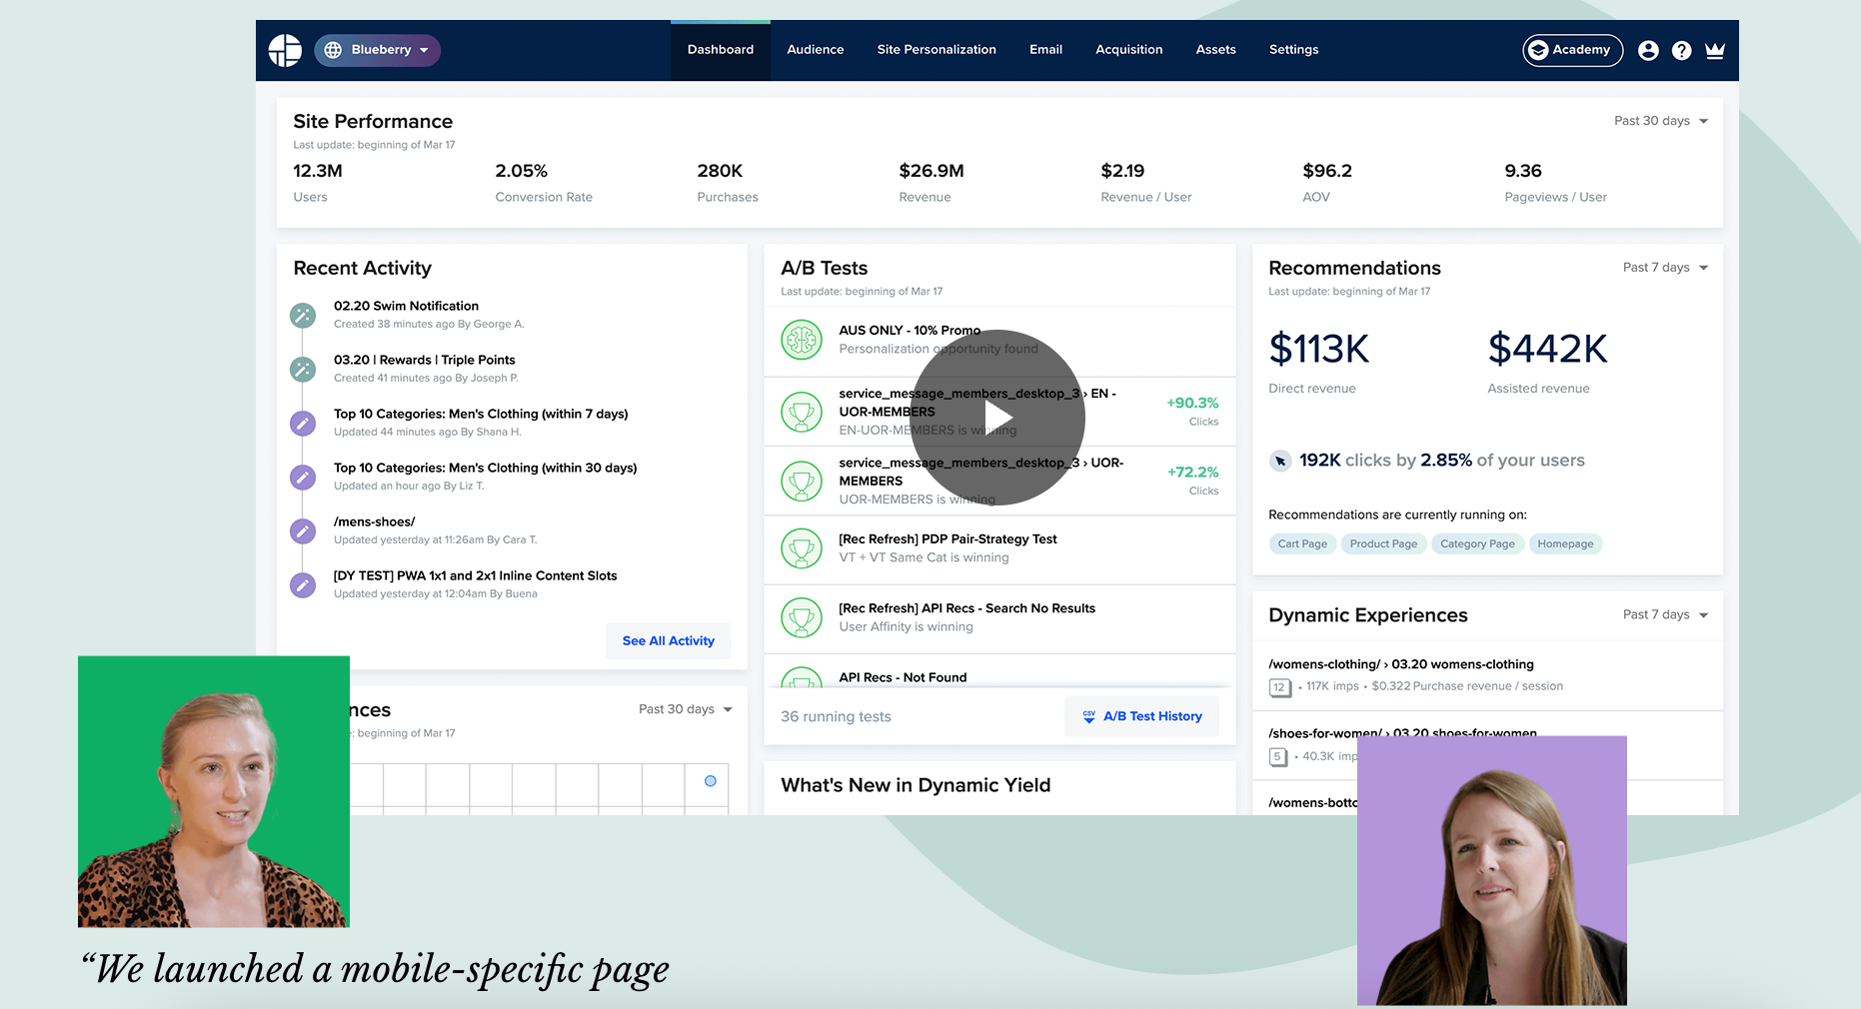Open [Rec Refresh] PDP Pair-Strategy Test

pos(947,539)
